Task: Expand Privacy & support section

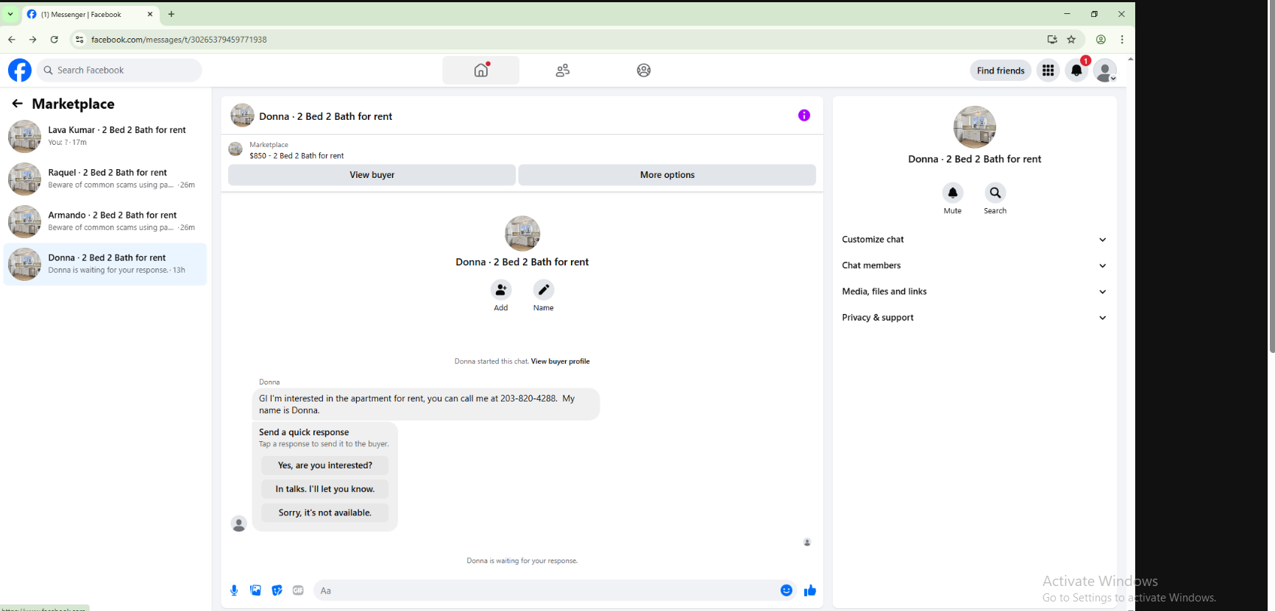Action: [x=974, y=318]
